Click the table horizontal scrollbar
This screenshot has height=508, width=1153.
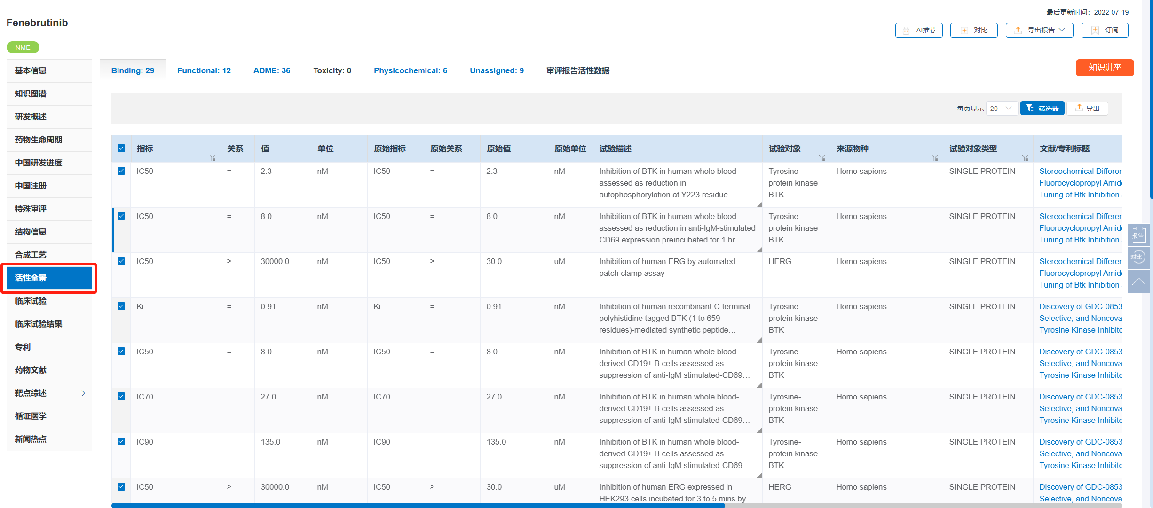418,506
